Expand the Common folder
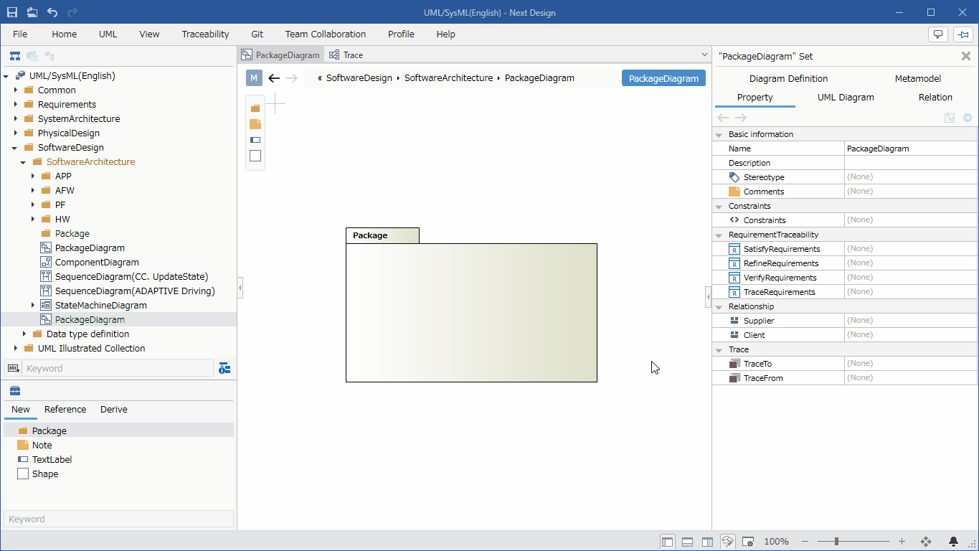This screenshot has height=551, width=979. pos(16,90)
